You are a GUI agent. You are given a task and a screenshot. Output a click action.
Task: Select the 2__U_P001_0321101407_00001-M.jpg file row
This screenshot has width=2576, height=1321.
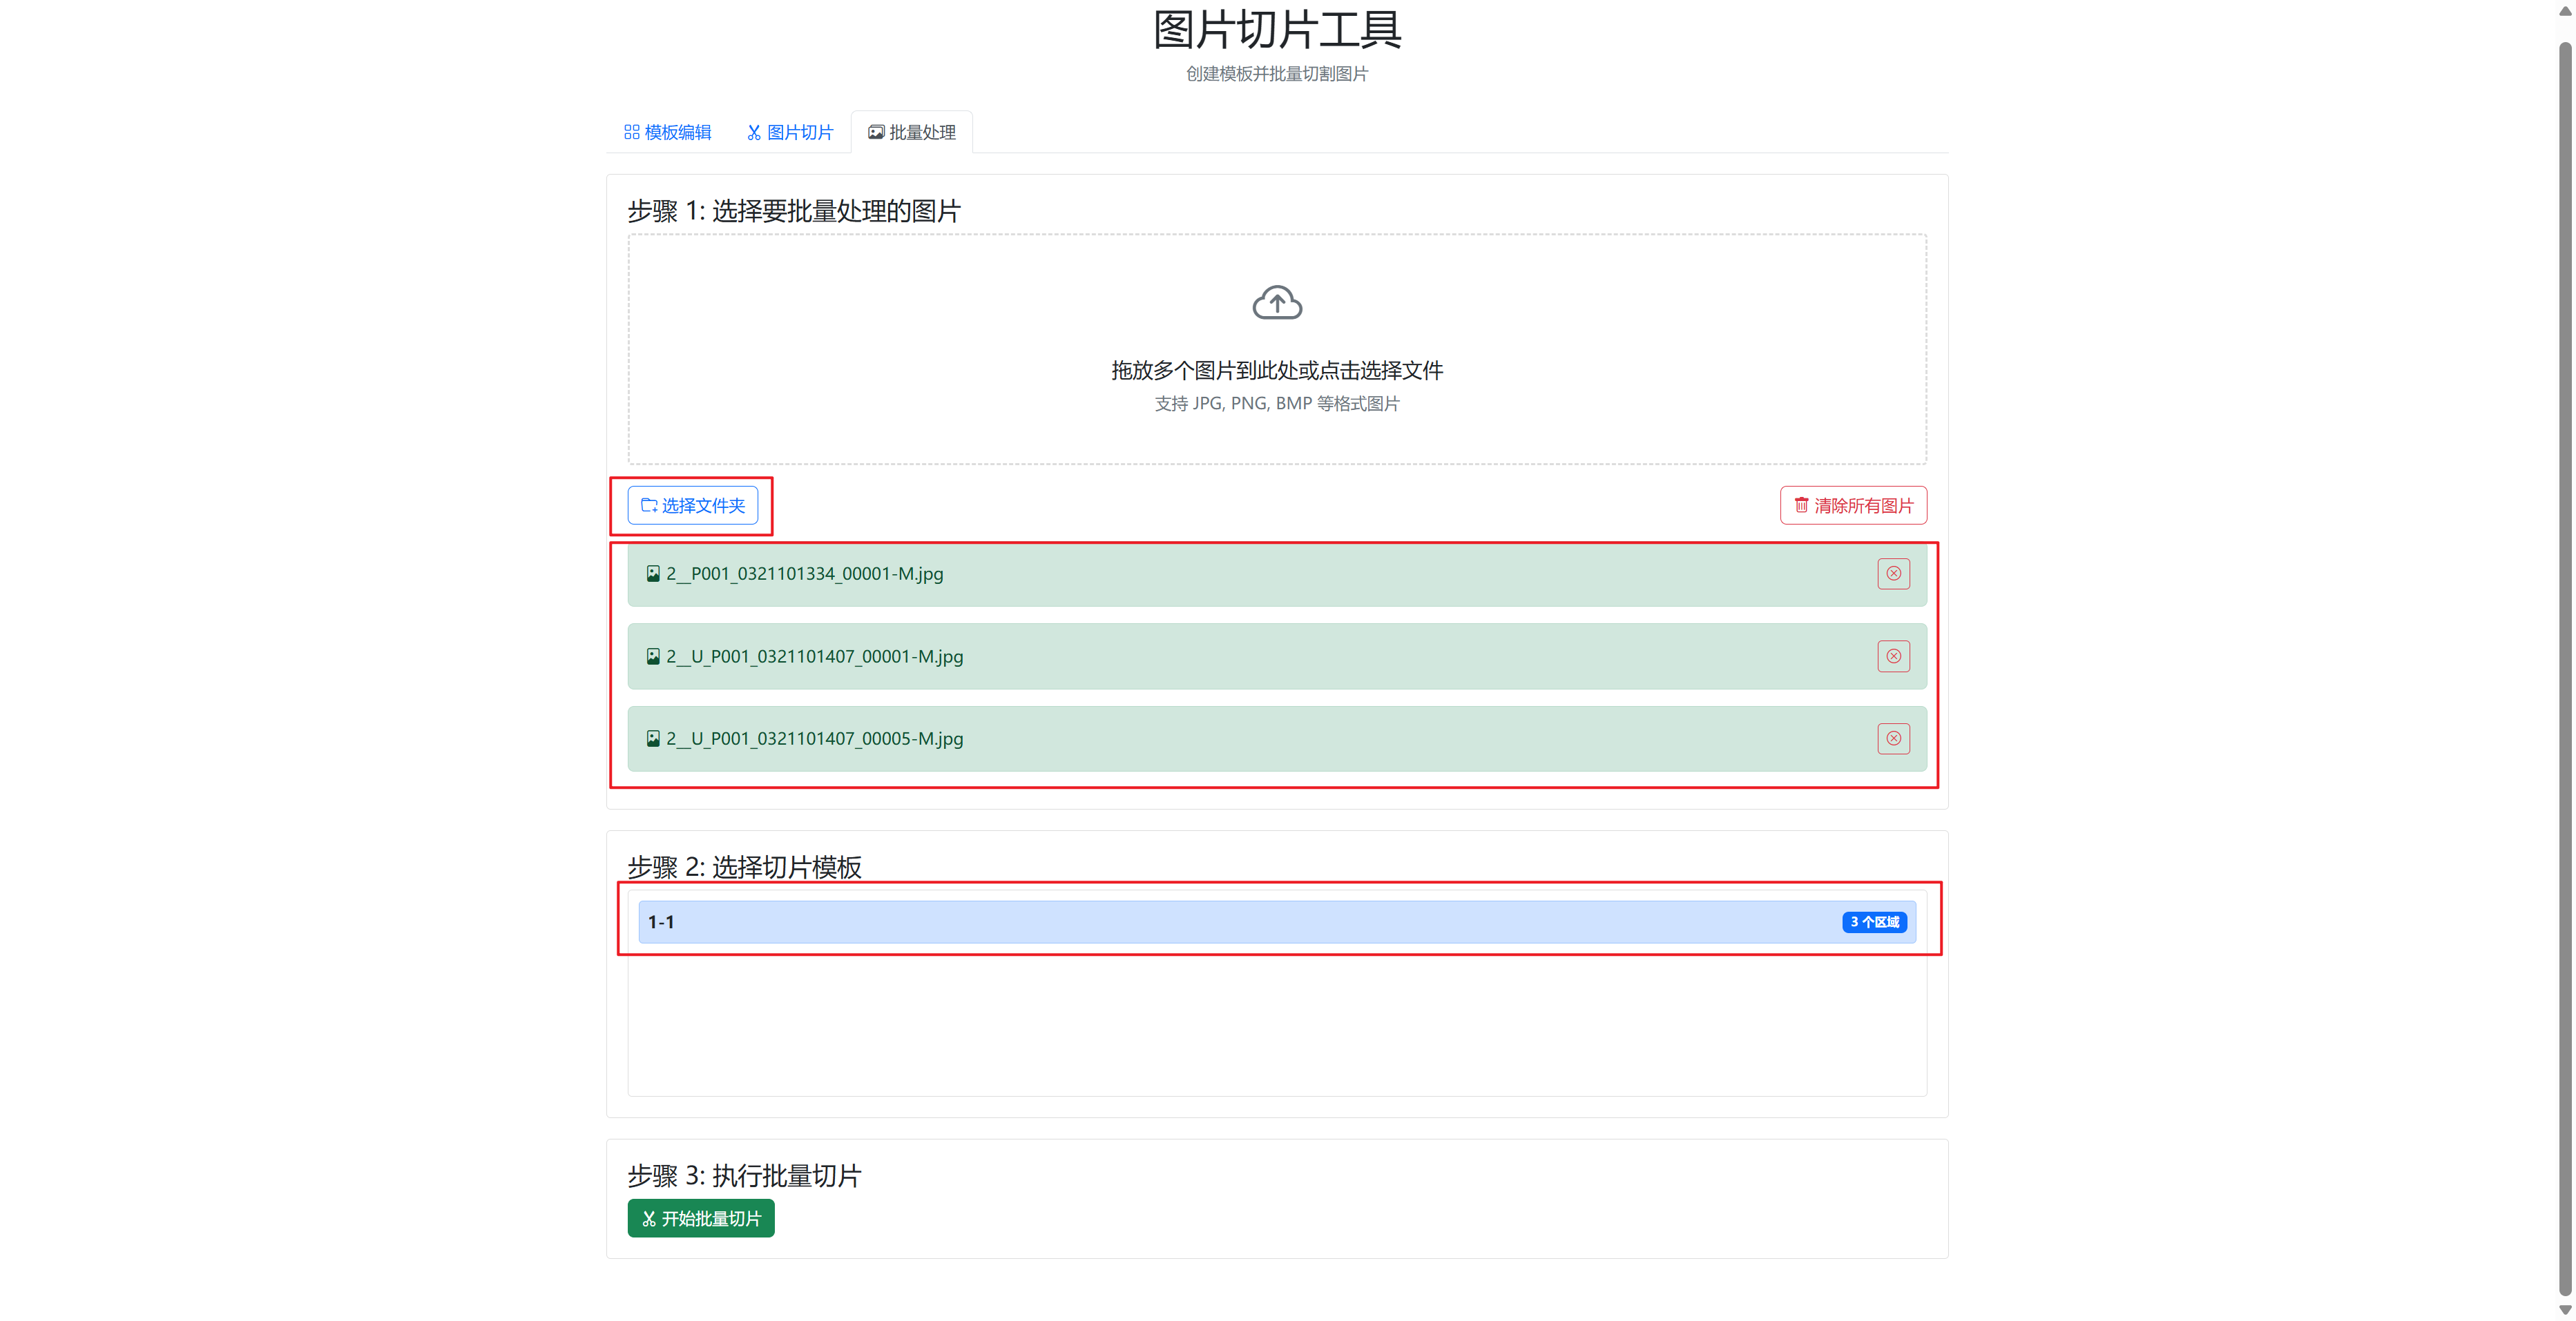(x=1200, y=656)
